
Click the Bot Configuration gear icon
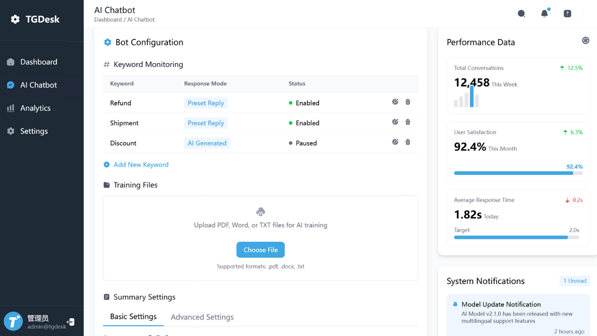108,42
